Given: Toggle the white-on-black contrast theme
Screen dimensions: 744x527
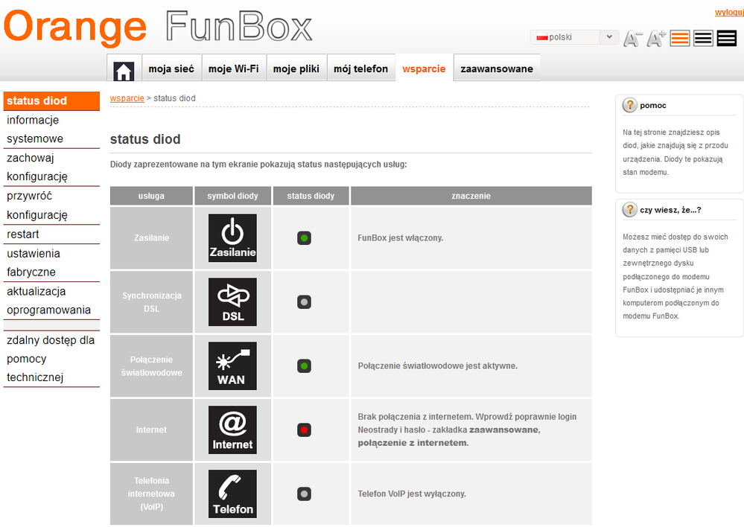Looking at the screenshot, I should coord(726,37).
